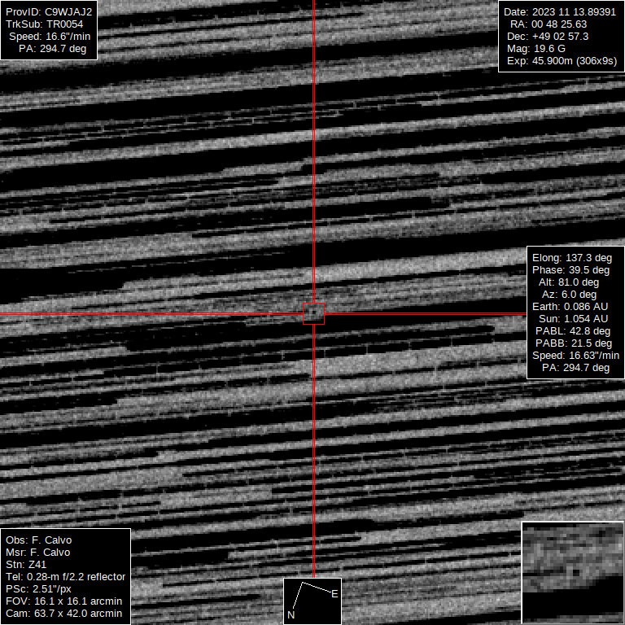This screenshot has height=625, width=625.
Task: Click the 'PABL: 42.8 deg' text
Action: click(573, 331)
